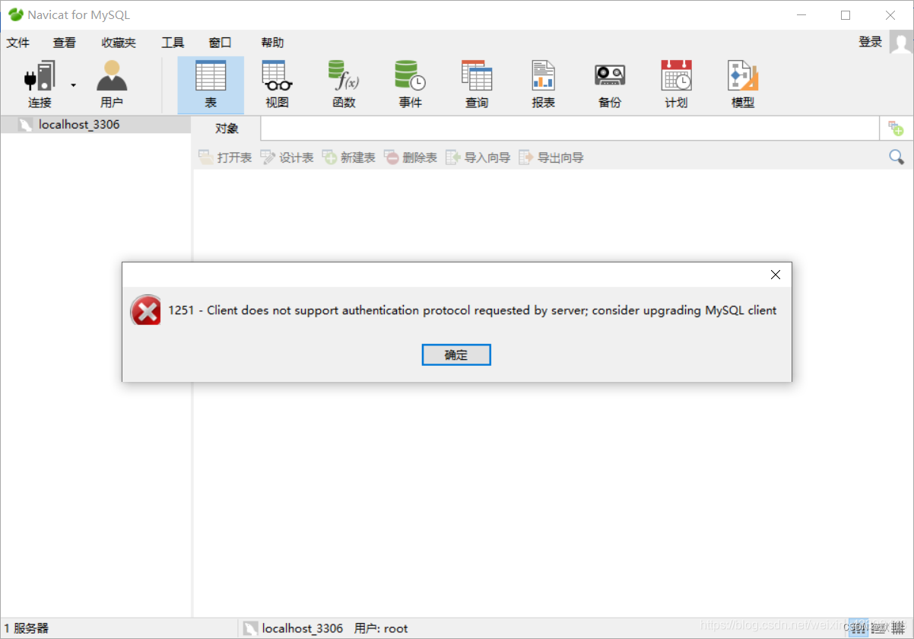
Task: Minimize the Navicat window
Action: click(801, 15)
